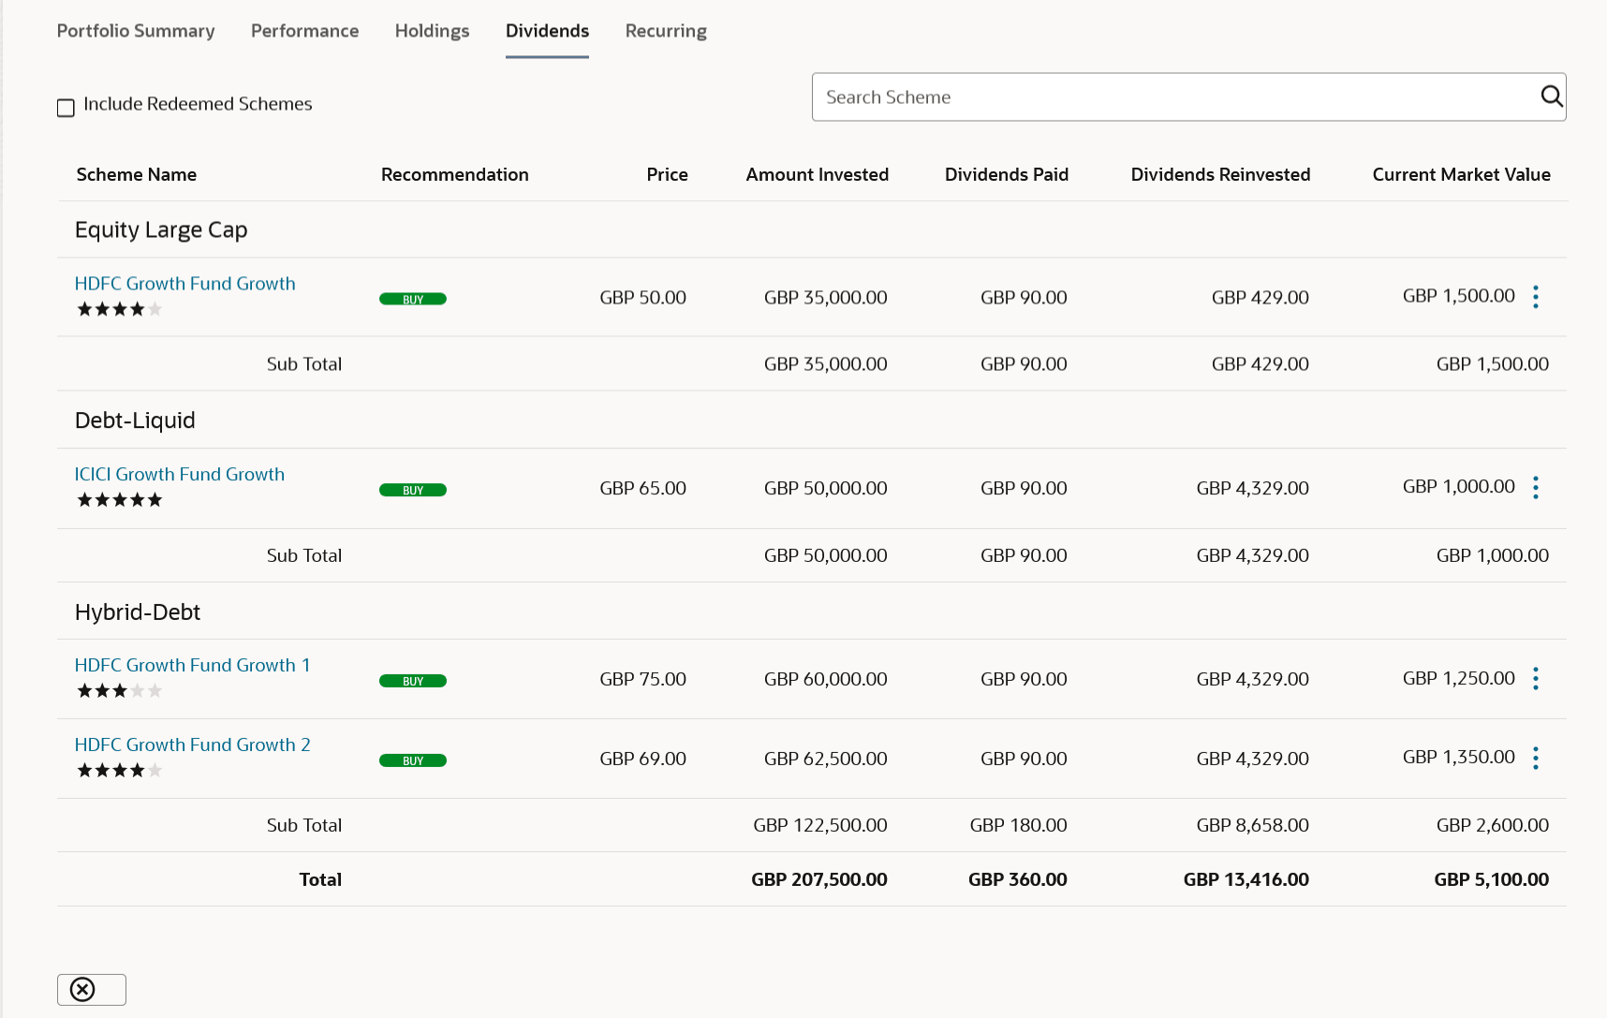Click the search magnifier icon

tap(1551, 96)
